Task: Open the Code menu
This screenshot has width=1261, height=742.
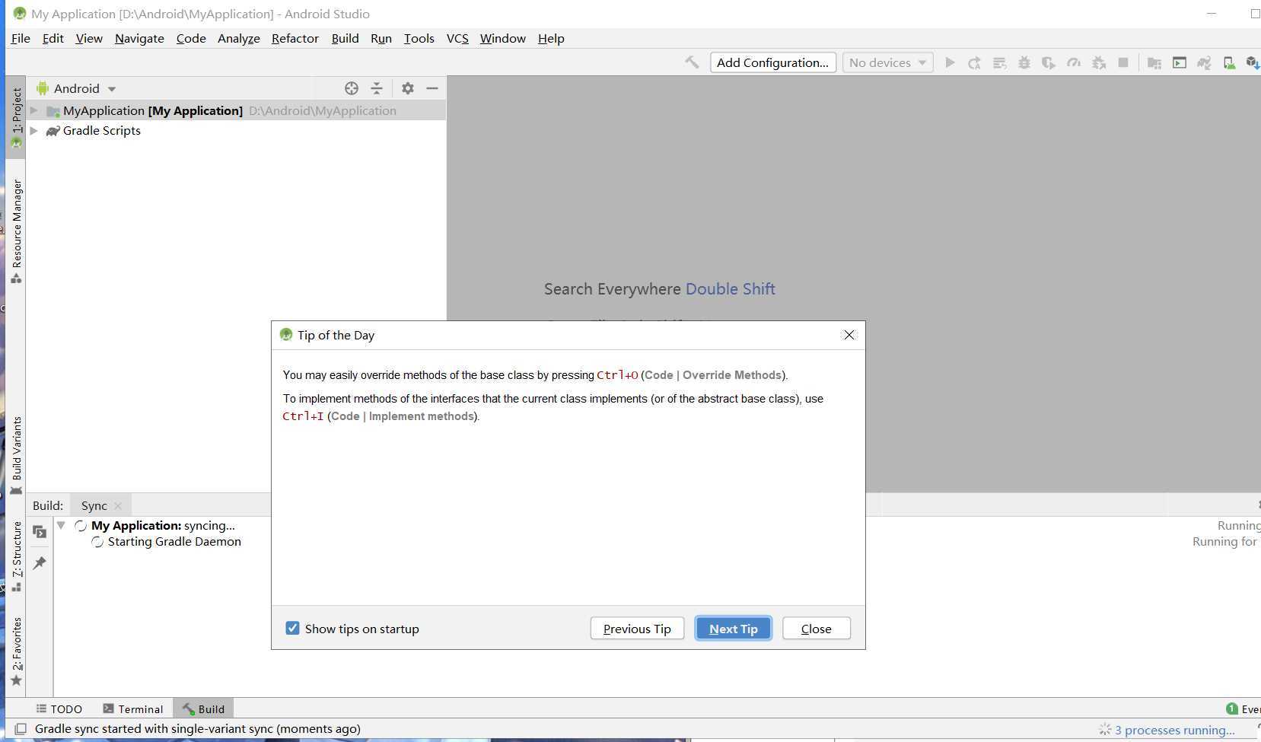Action: point(191,38)
